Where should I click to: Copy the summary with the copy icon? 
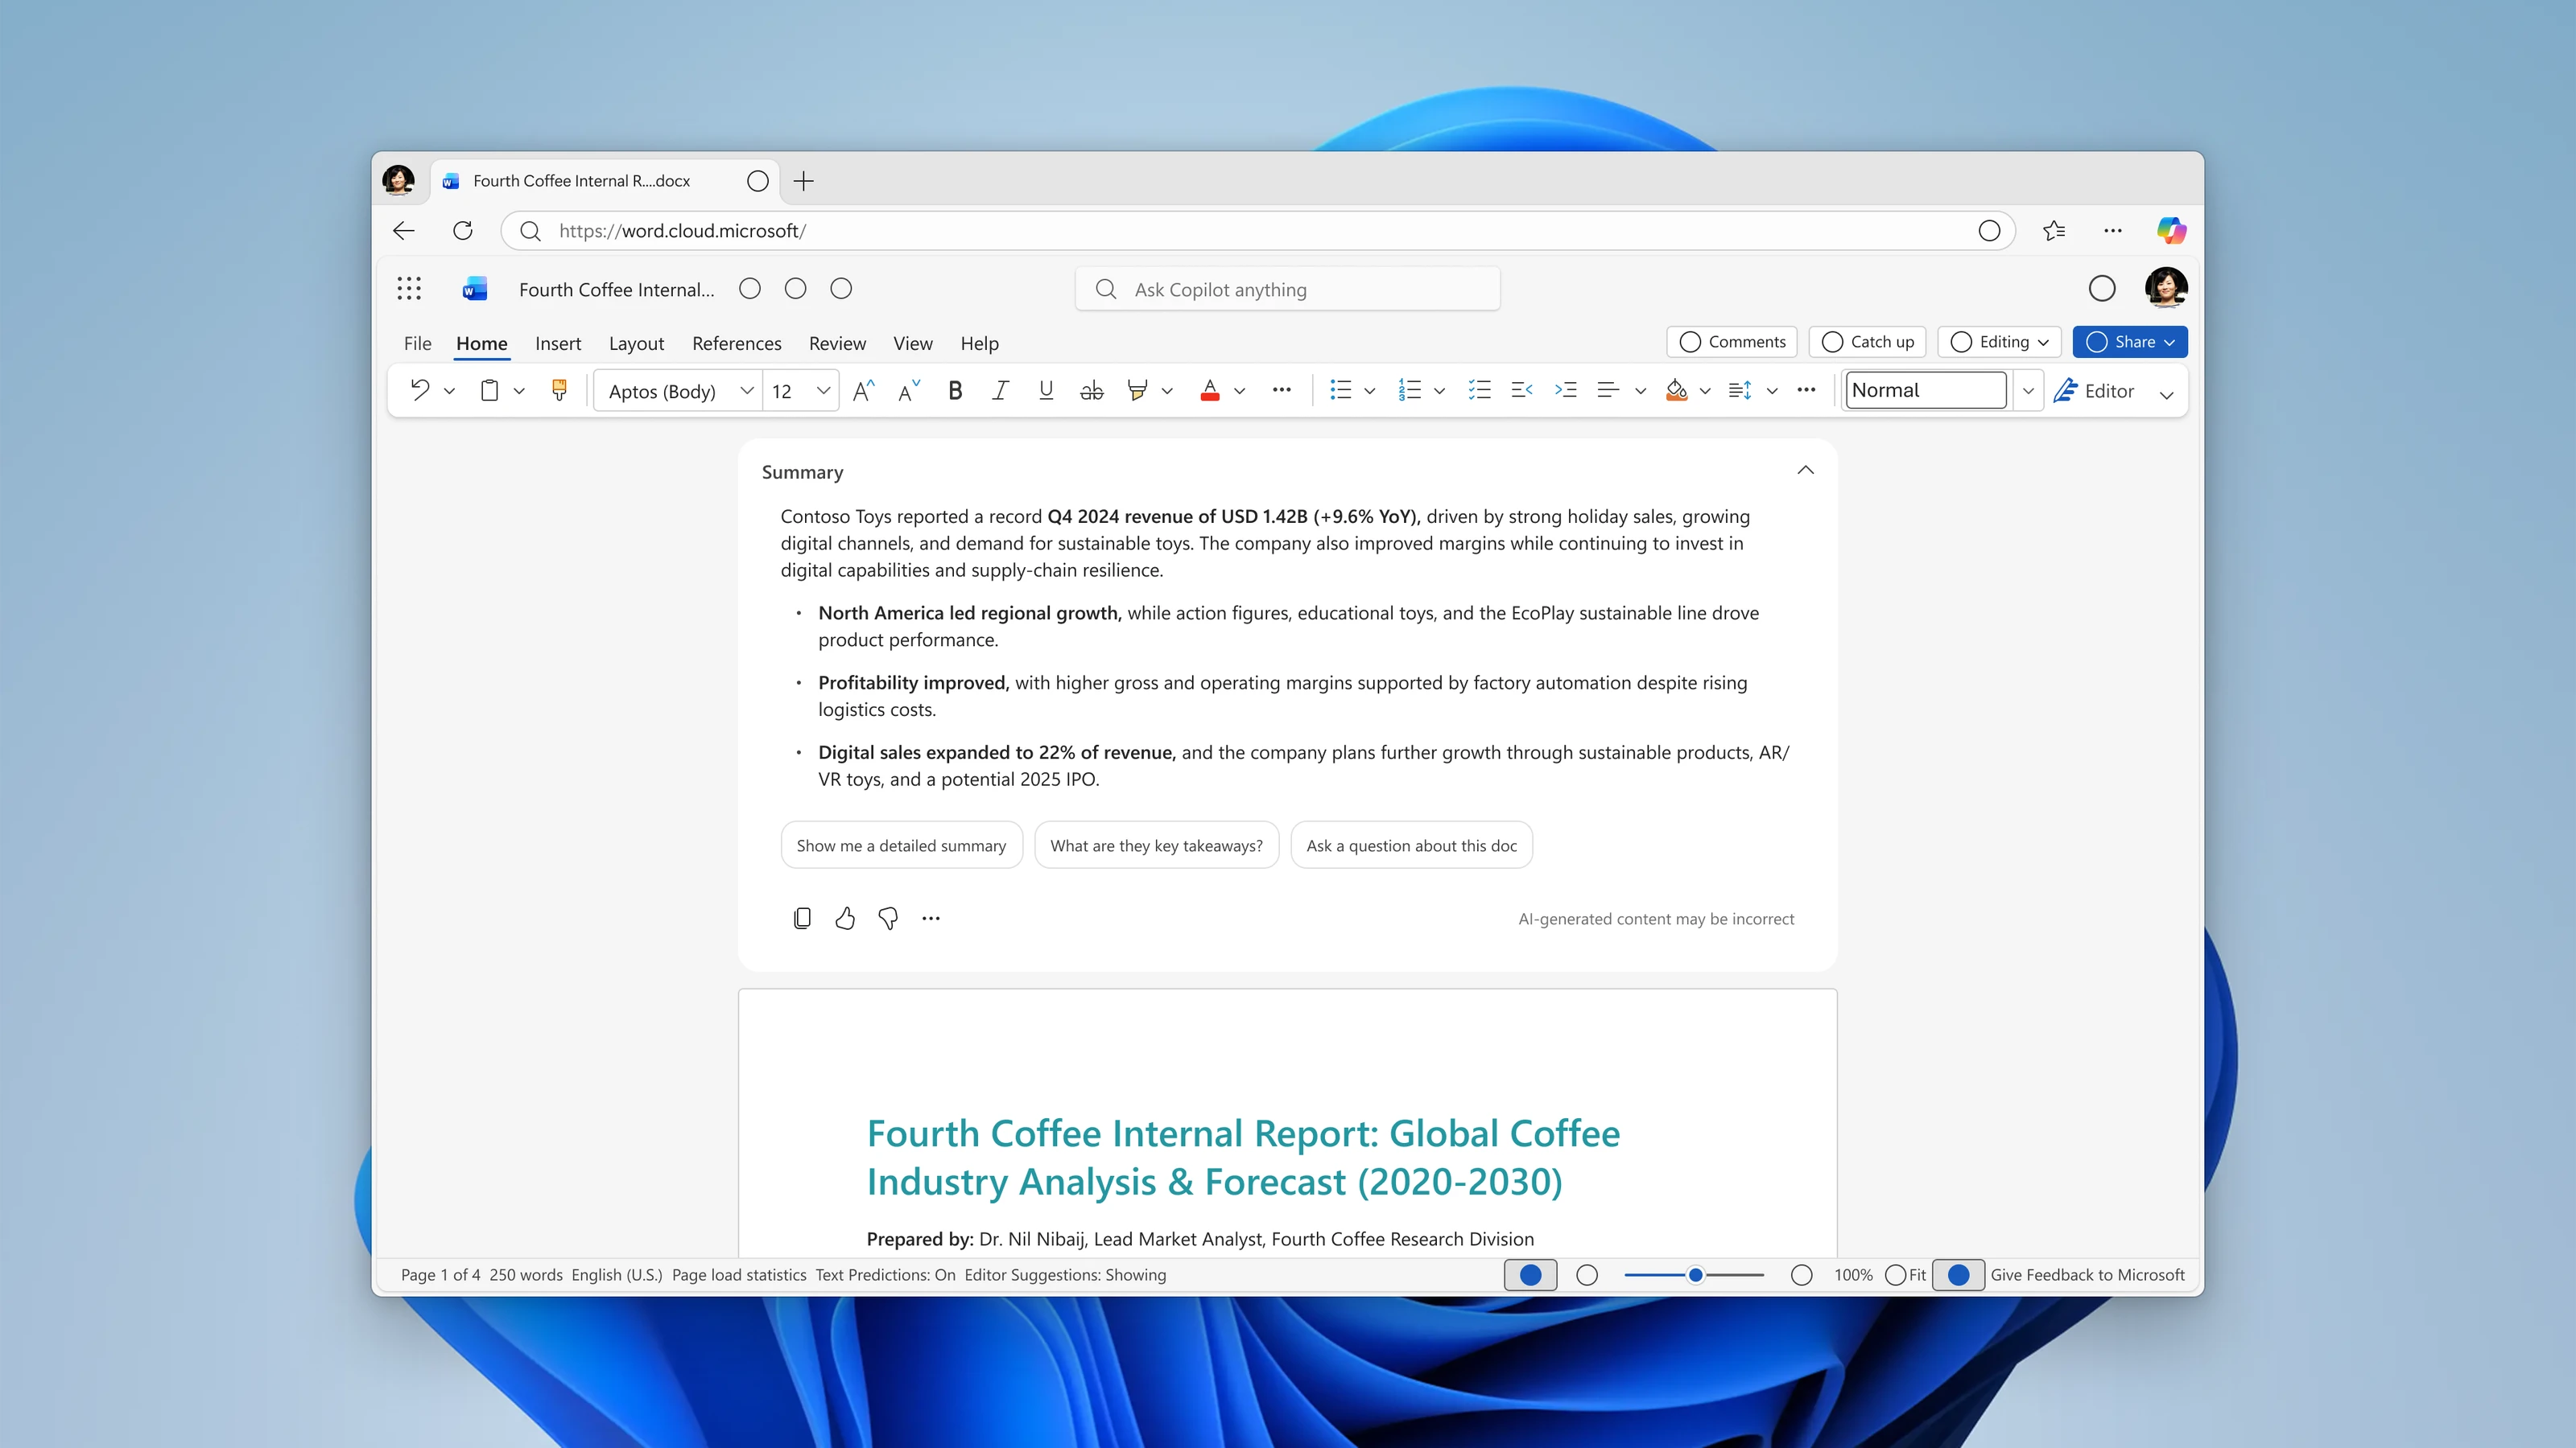802,919
